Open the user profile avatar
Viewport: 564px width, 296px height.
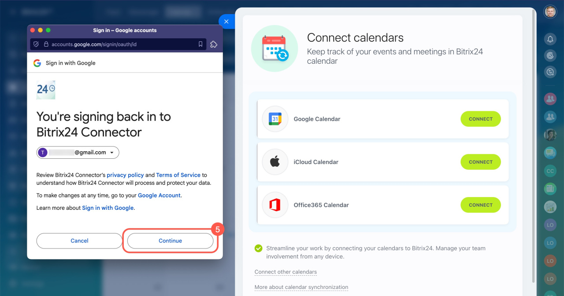tap(550, 12)
